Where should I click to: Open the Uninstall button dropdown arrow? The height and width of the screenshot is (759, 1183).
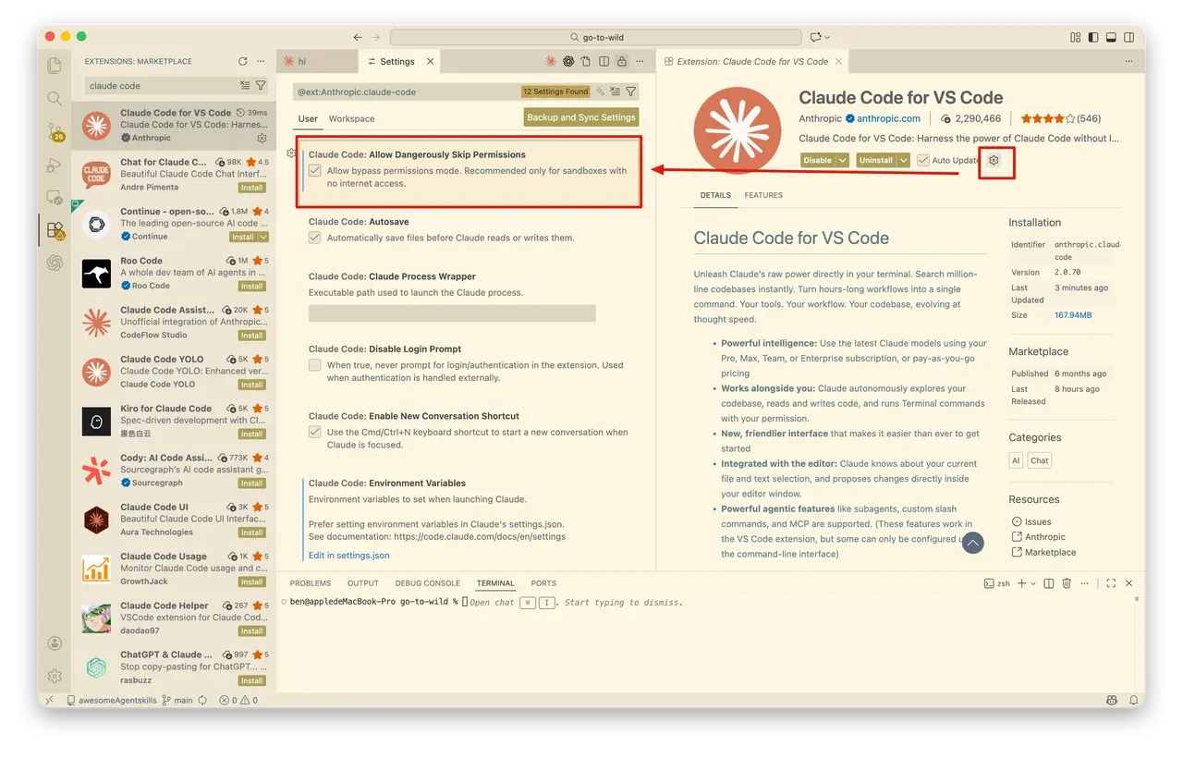pos(903,160)
